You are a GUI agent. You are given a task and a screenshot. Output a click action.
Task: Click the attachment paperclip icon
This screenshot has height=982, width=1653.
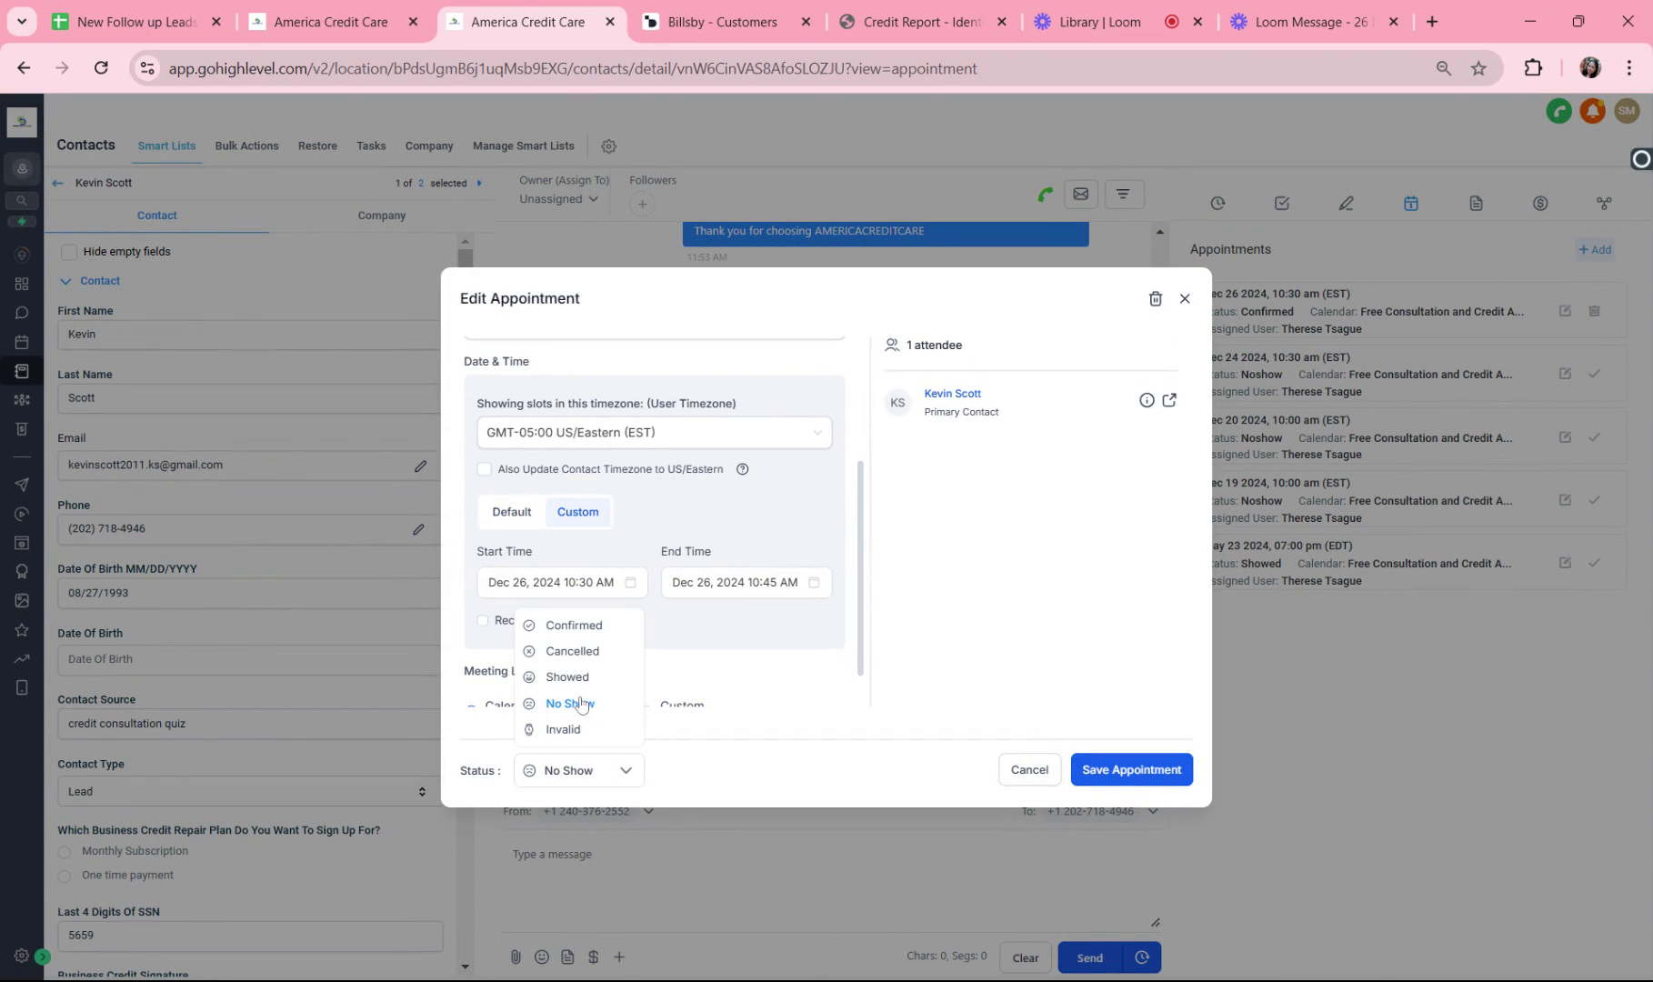(515, 957)
